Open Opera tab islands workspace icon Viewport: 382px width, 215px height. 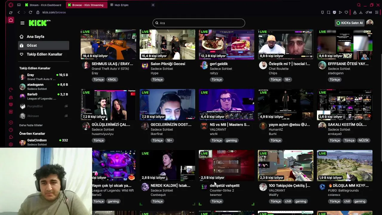click(x=19, y=5)
